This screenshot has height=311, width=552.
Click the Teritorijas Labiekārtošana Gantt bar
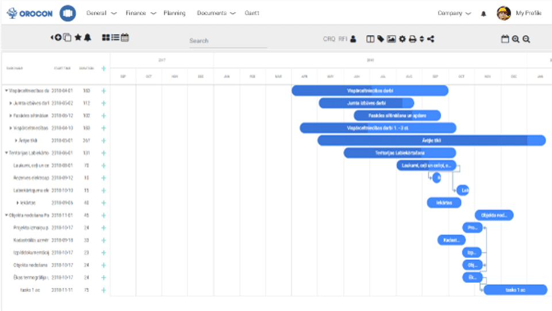400,153
